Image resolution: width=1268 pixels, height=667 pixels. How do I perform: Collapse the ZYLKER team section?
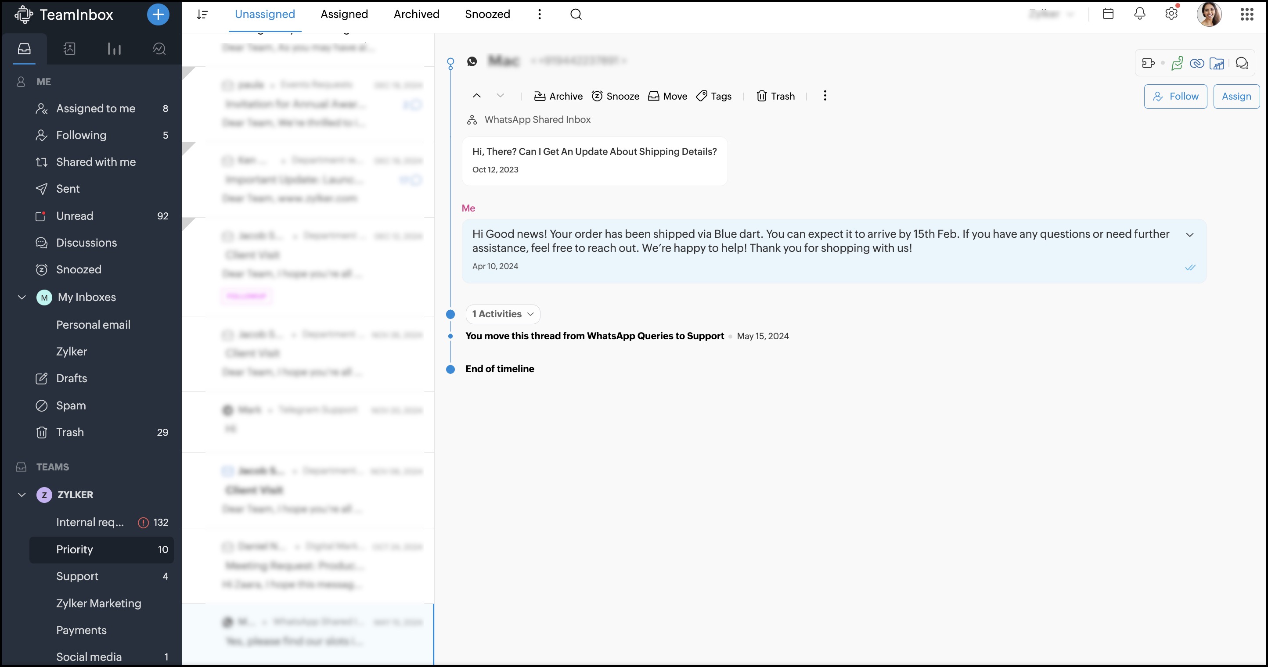click(22, 495)
